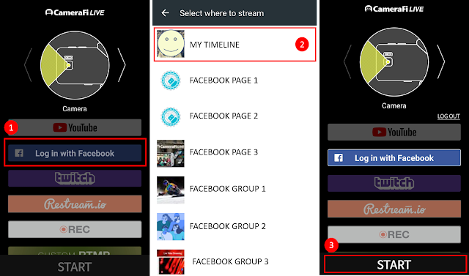Click Restream.io button on left screen

point(75,204)
